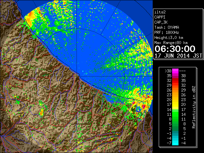Click the magenta >38 dBZ color swatch

[175, 71]
